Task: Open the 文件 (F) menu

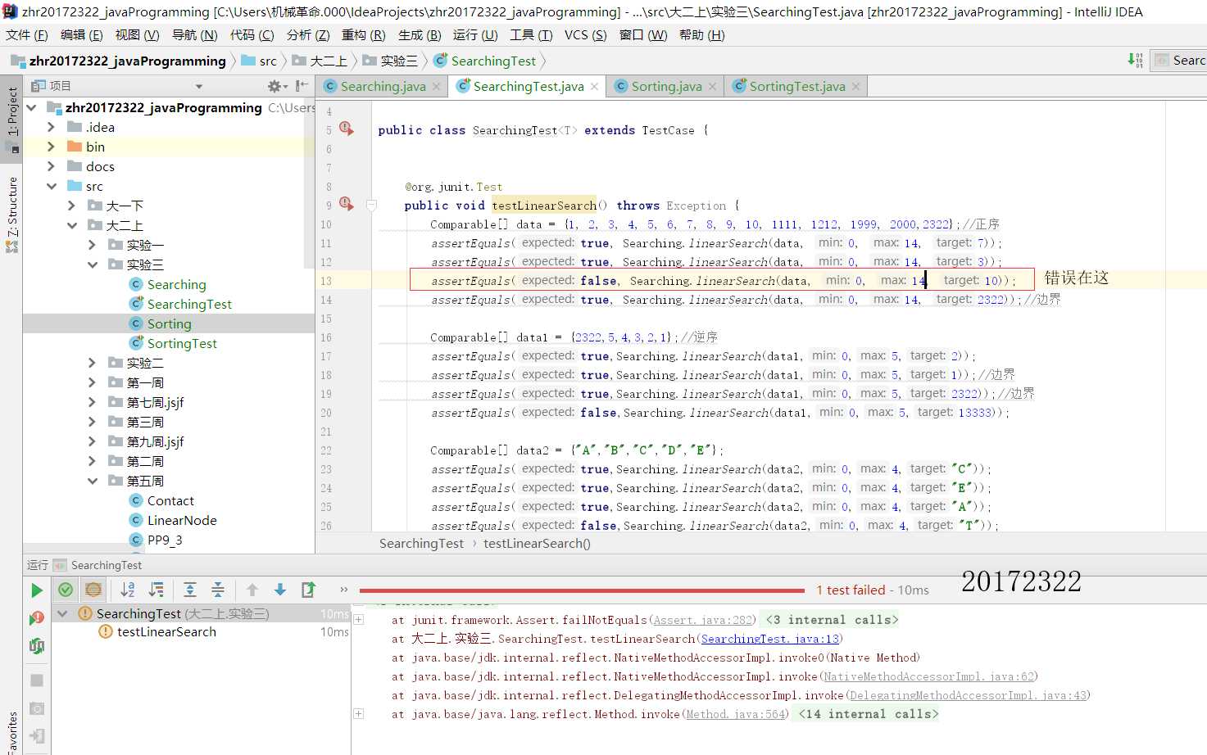Action: tap(27, 35)
